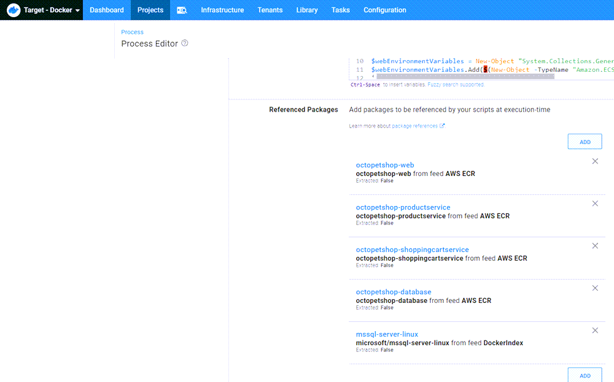This screenshot has height=382, width=614.
Task: Click the help icon beside Process Editor
Action: click(x=184, y=44)
